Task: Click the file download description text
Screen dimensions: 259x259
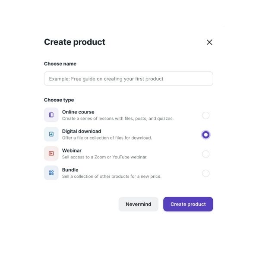Action: tap(107, 138)
